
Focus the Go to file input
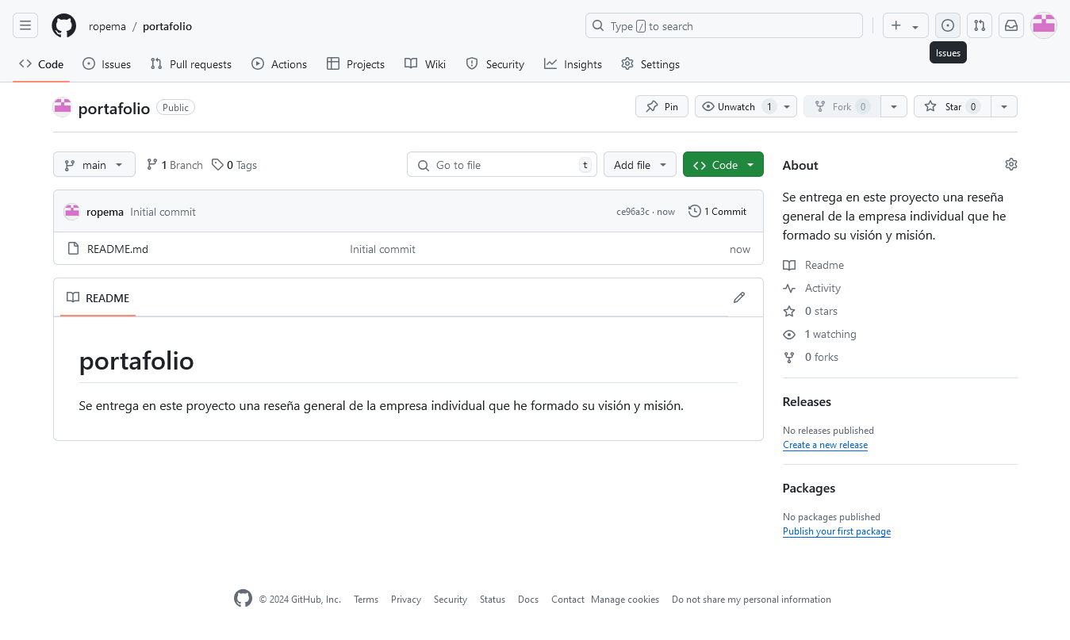click(x=501, y=164)
